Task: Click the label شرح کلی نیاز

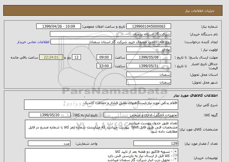Action: click(207, 105)
